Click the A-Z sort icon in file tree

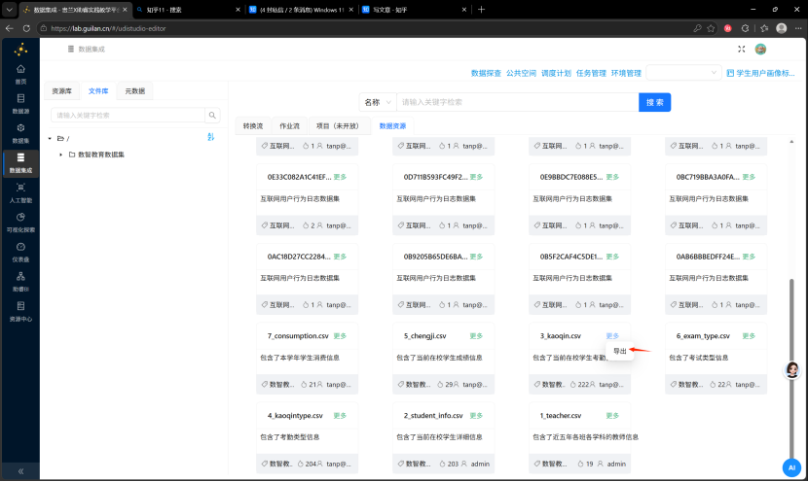click(210, 137)
